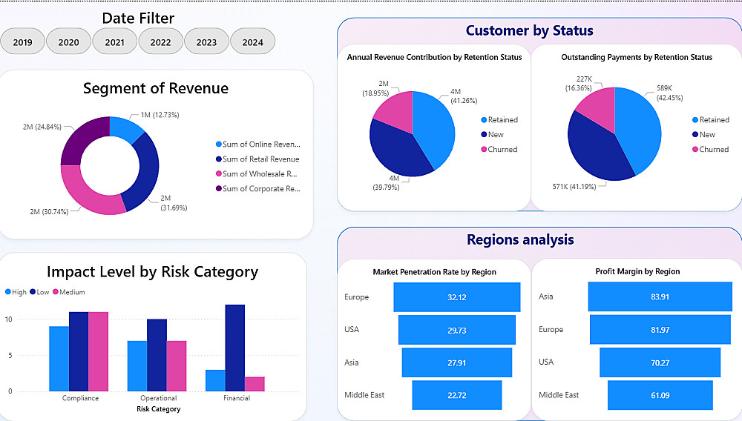The width and height of the screenshot is (742, 421).
Task: Click the short Financial Medium pink bar
Action: pos(255,384)
